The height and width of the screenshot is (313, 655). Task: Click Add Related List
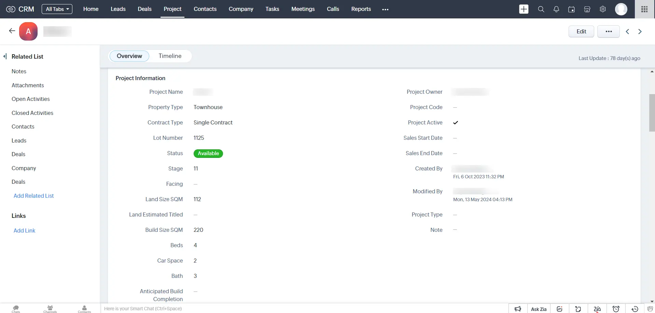pos(33,196)
